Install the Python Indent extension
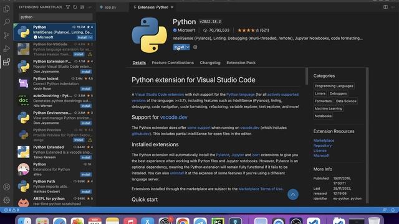399x224 pixels. click(86, 88)
